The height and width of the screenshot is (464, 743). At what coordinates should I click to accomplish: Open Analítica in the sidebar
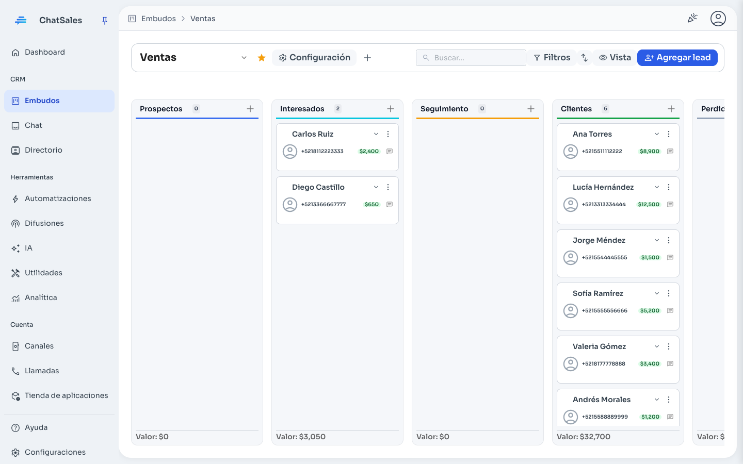tap(59, 297)
